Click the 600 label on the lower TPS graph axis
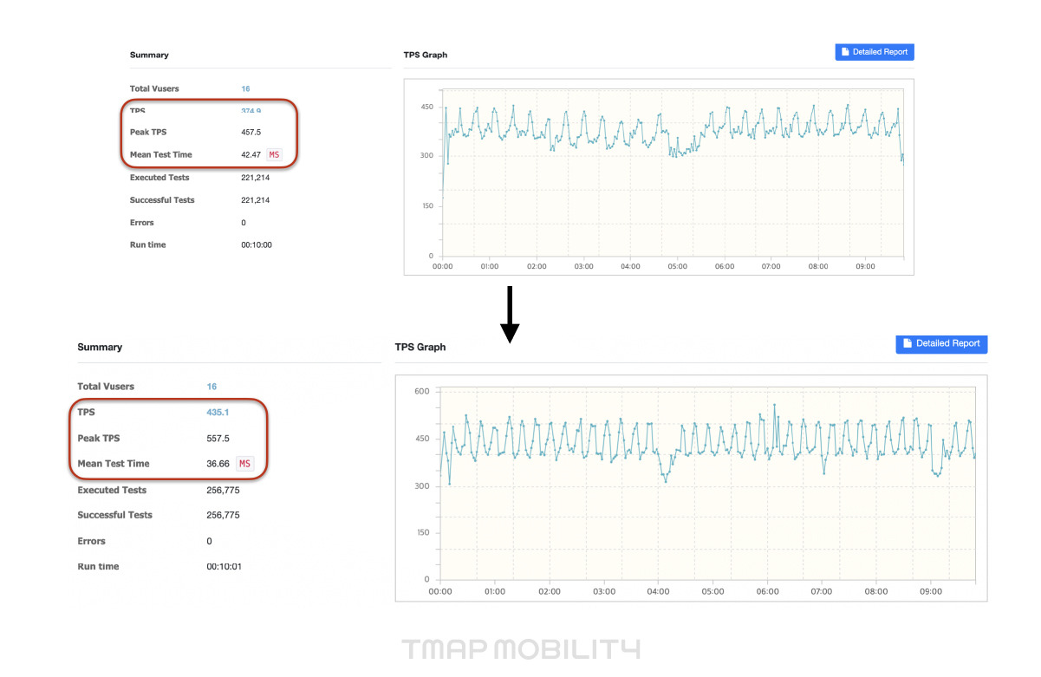The height and width of the screenshot is (677, 1041). coord(422,391)
